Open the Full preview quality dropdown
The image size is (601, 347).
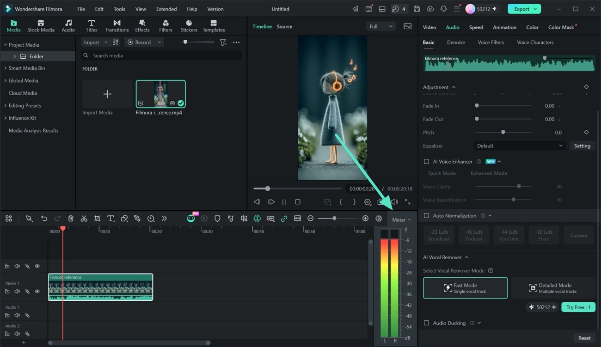click(x=381, y=26)
